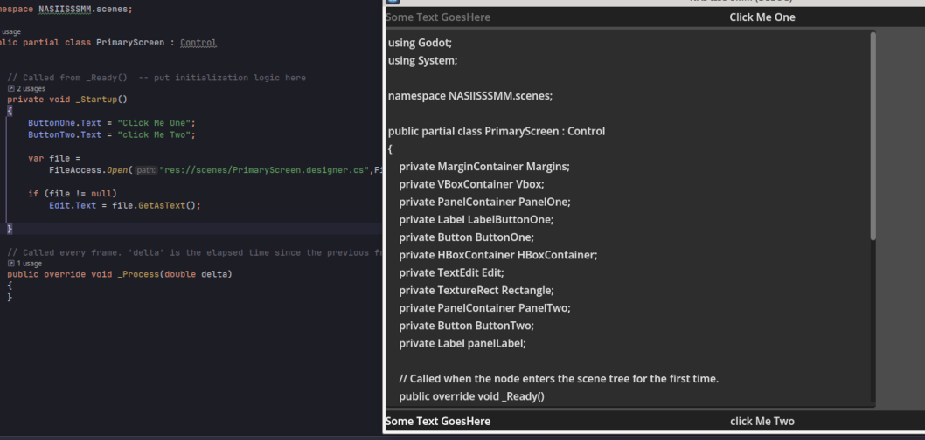Click the top "Some Text GoesHere" label

coord(438,17)
